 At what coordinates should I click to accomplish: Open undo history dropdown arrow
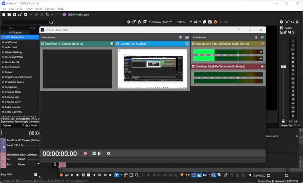pos(52,14)
